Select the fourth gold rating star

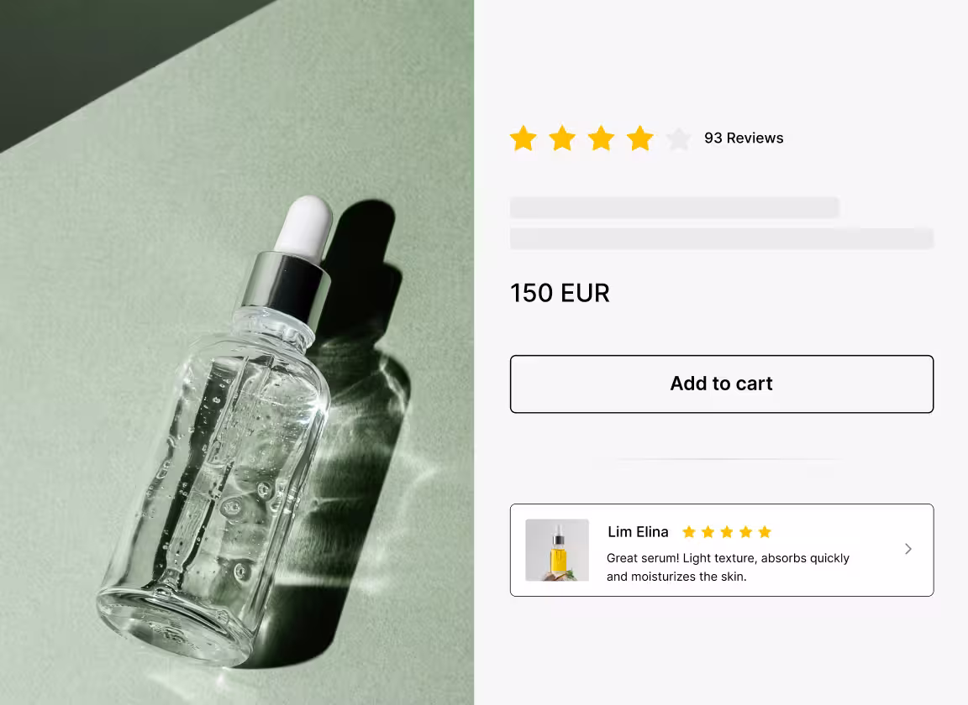639,138
